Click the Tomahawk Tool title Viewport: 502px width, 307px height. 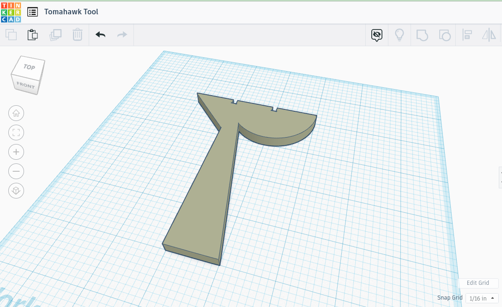(x=71, y=12)
